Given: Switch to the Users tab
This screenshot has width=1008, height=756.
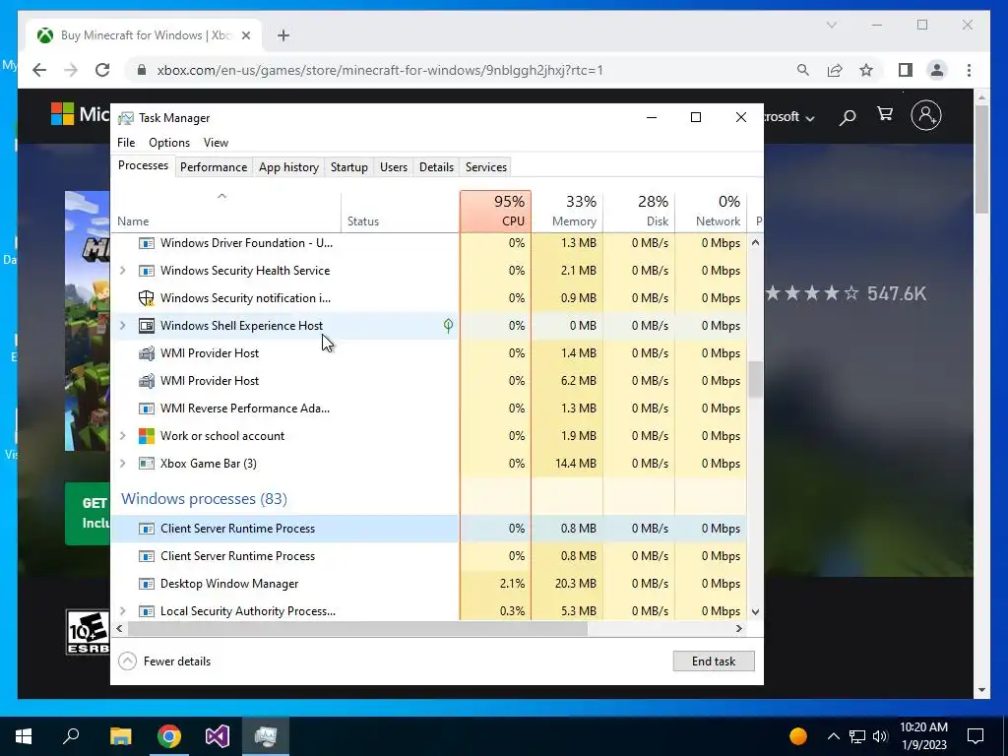Looking at the screenshot, I should coord(394,167).
